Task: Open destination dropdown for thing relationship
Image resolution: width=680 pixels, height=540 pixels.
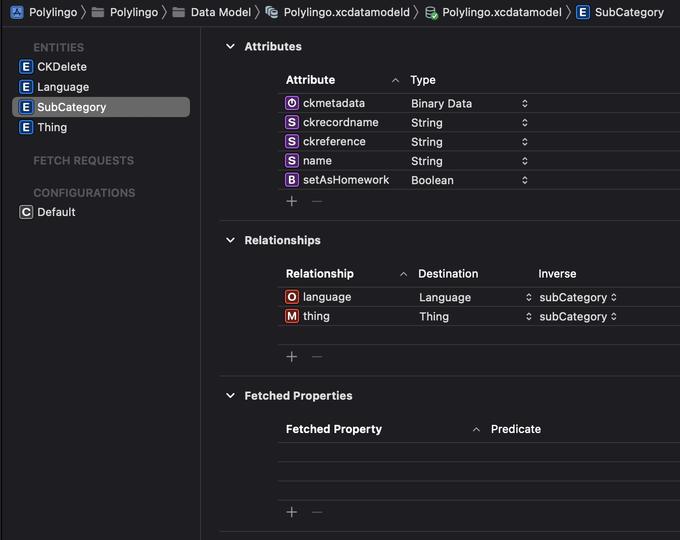Action: (529, 316)
